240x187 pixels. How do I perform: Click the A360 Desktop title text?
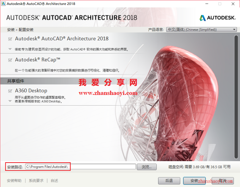coord(31,91)
